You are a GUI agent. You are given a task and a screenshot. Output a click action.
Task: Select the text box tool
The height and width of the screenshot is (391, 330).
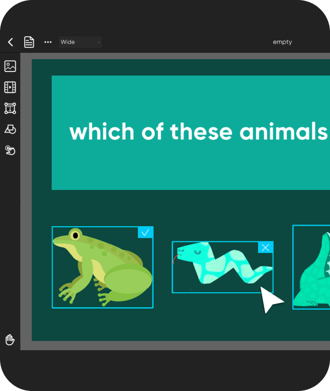(x=10, y=108)
